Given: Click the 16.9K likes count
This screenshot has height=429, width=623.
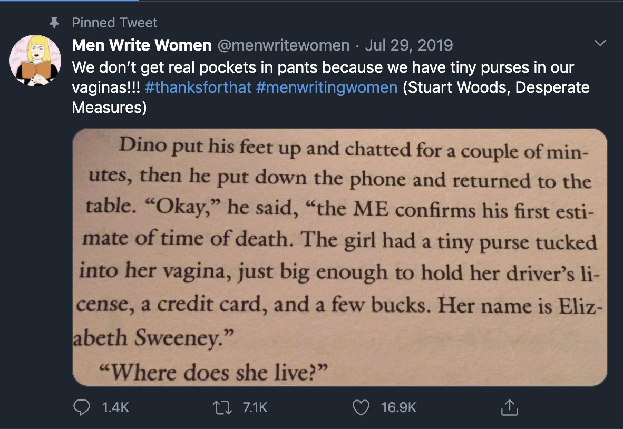Looking at the screenshot, I should click(x=398, y=407).
